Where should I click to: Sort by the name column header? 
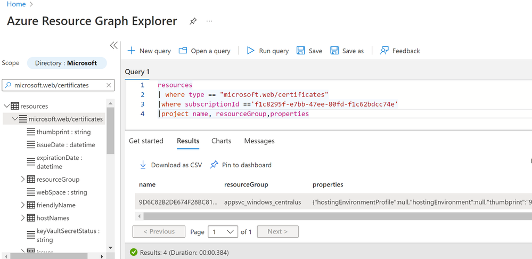point(148,185)
